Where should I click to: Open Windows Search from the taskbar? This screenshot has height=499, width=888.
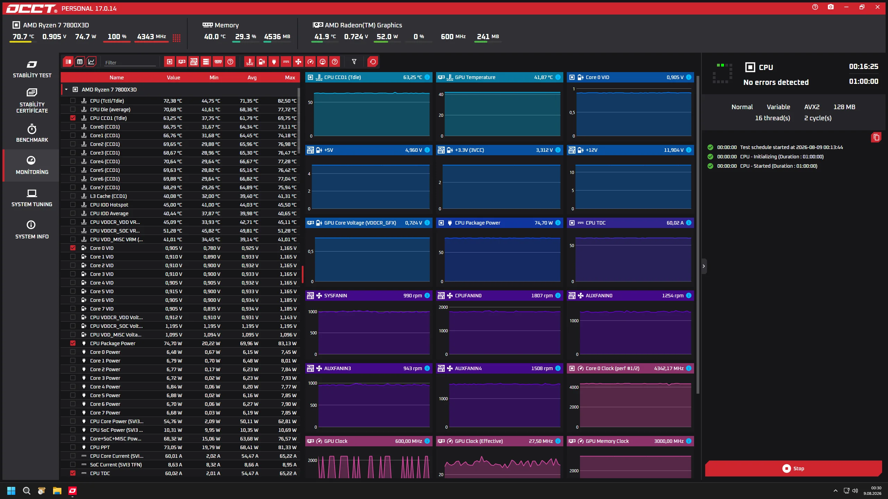(26, 491)
